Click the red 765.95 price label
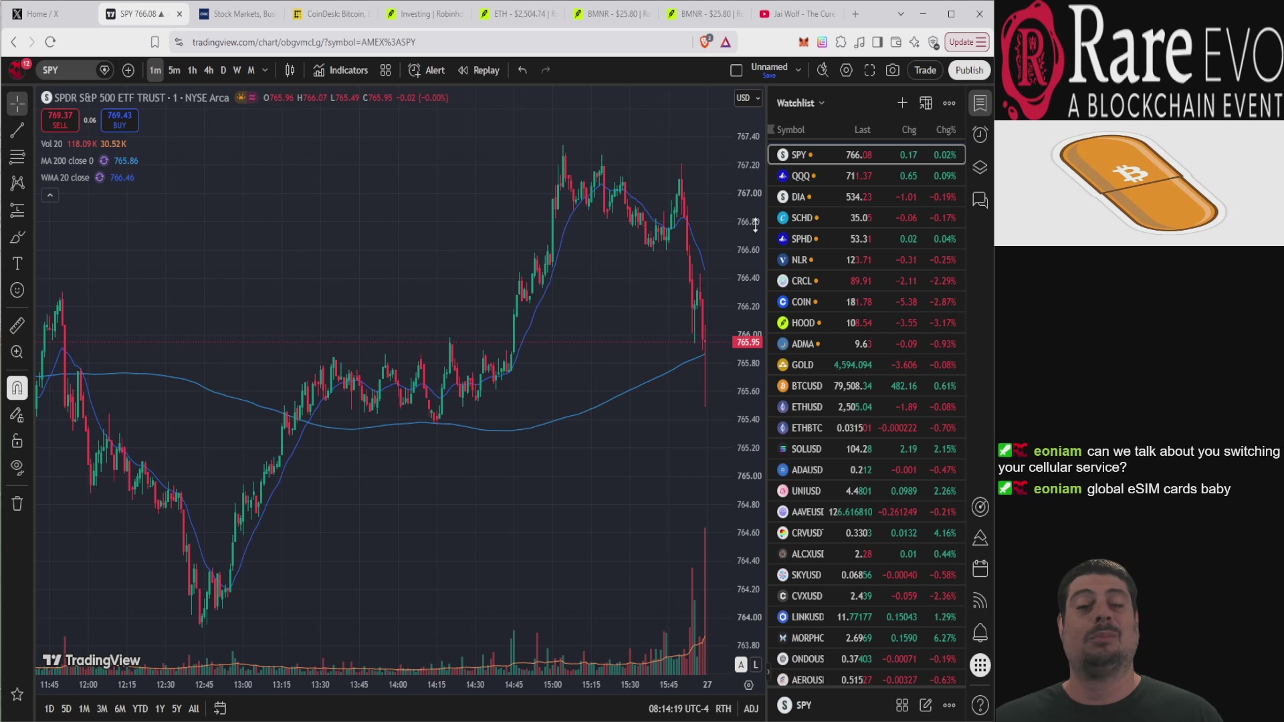Viewport: 1284px width, 722px height. (748, 342)
